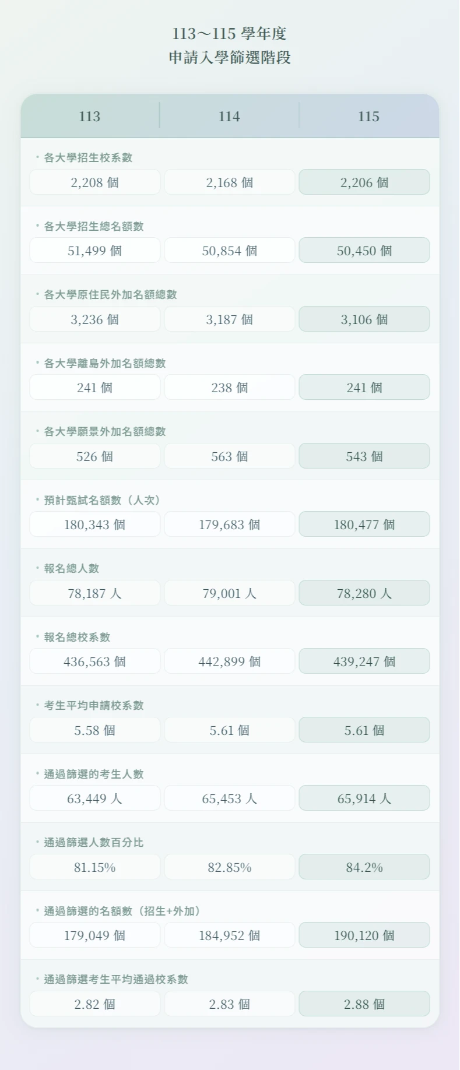The image size is (460, 1070).
Task: Select the 114 column header
Action: tap(229, 117)
